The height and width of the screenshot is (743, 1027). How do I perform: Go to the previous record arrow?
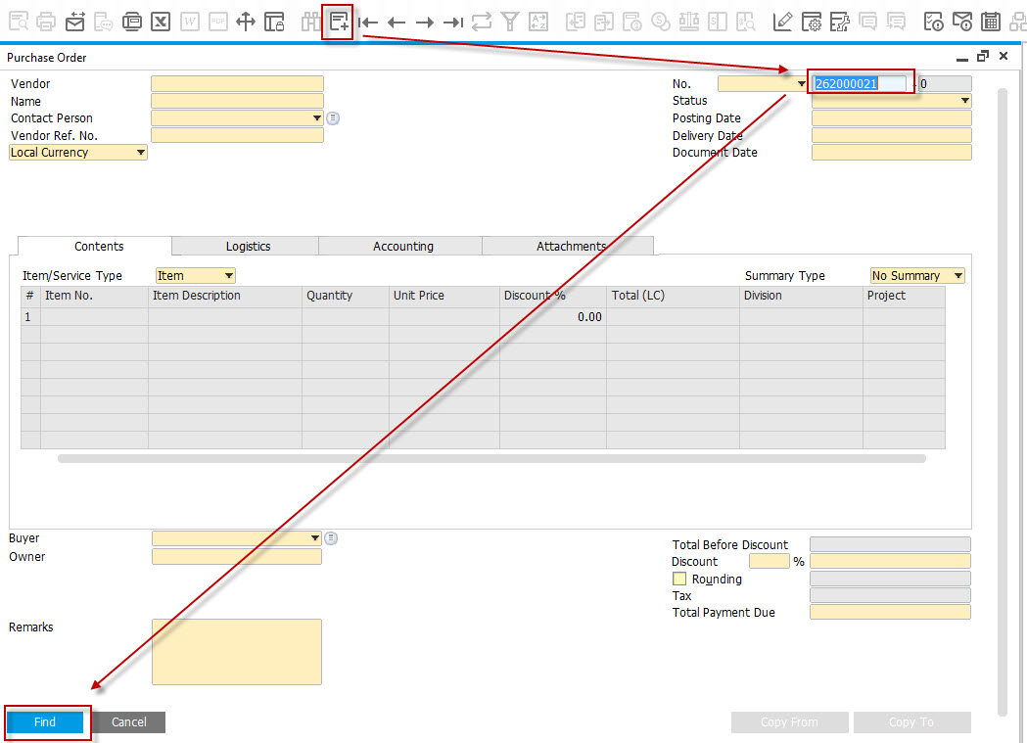[x=397, y=23]
